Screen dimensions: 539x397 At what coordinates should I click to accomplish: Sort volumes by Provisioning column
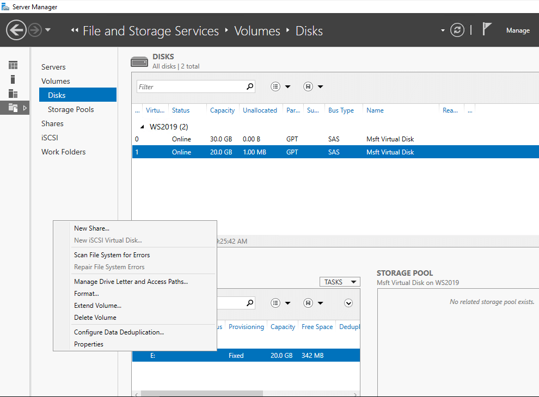(x=246, y=327)
